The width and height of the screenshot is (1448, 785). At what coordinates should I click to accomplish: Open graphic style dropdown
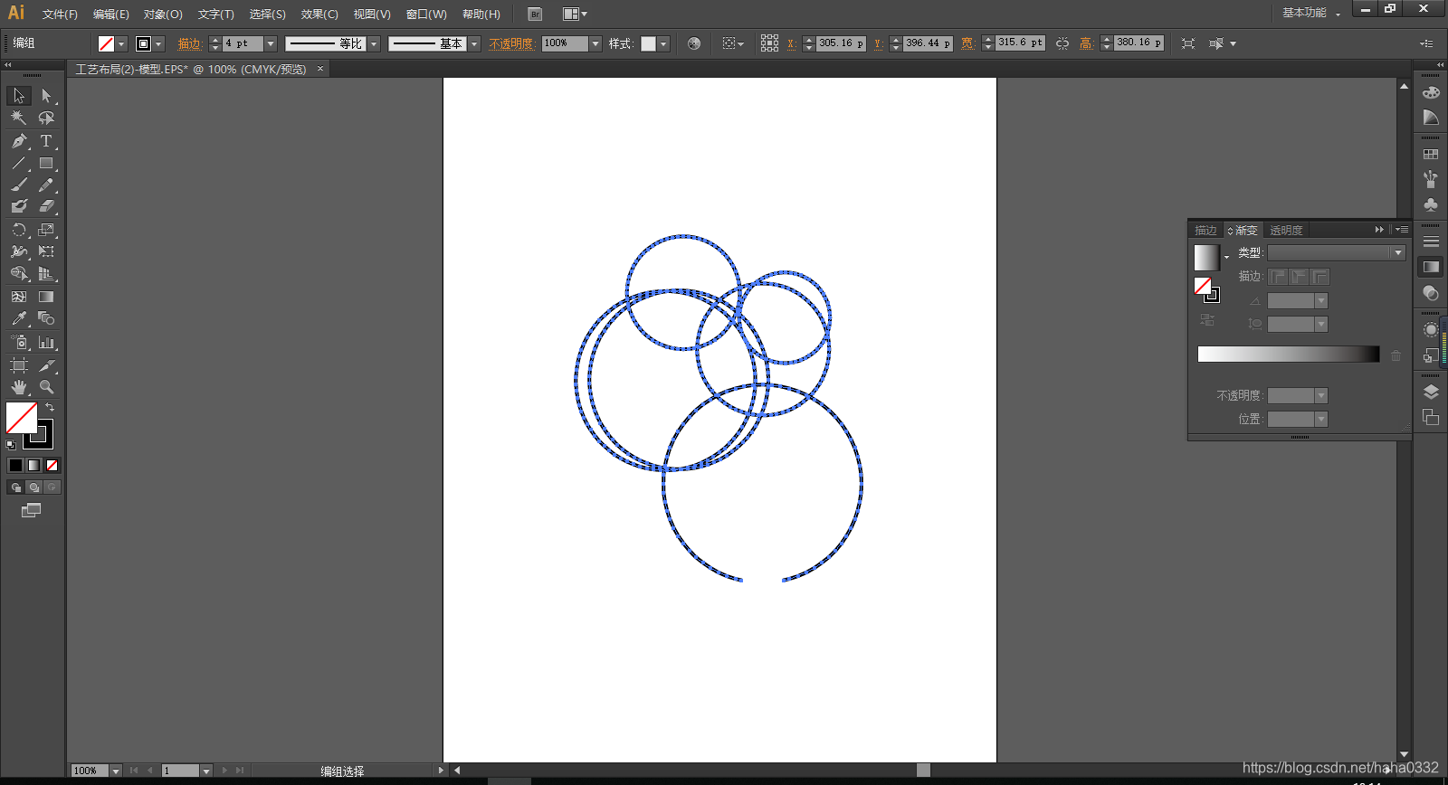tap(663, 43)
